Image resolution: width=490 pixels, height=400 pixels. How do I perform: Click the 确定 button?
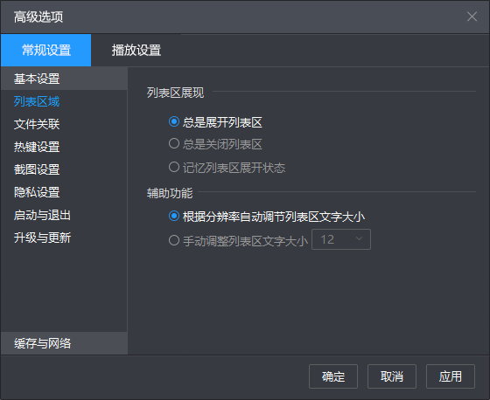[x=333, y=376]
